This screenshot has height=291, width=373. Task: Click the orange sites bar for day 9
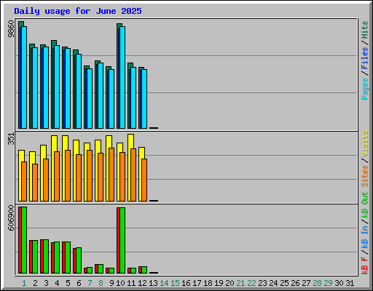tap(111, 175)
